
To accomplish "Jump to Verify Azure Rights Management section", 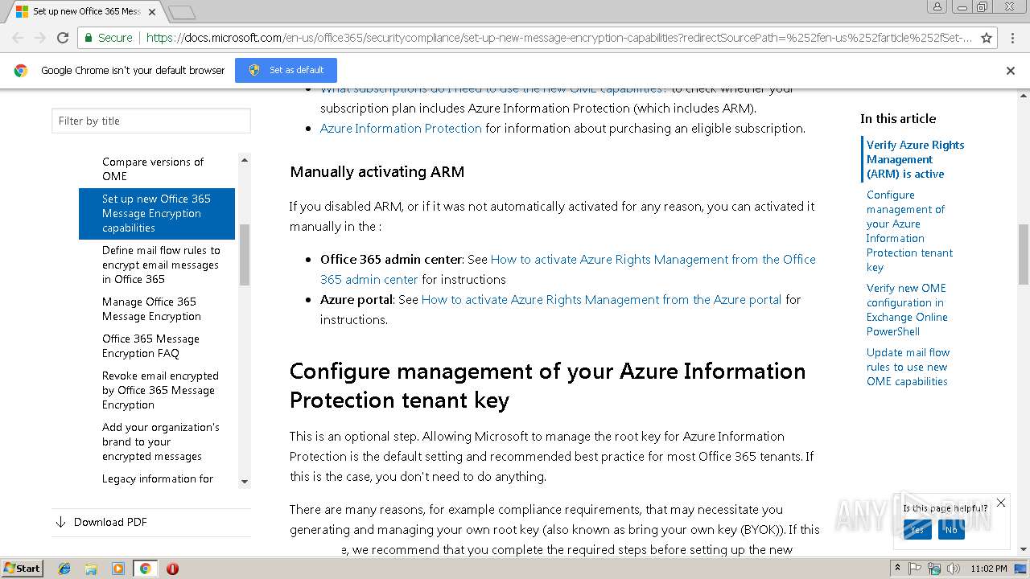I will (x=915, y=159).
